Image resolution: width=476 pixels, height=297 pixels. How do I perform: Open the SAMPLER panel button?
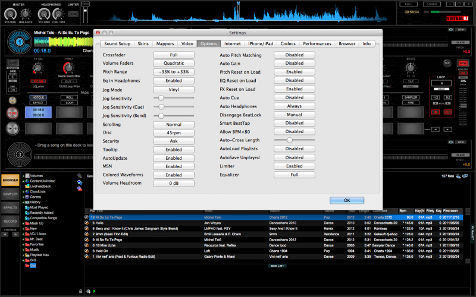(10, 194)
